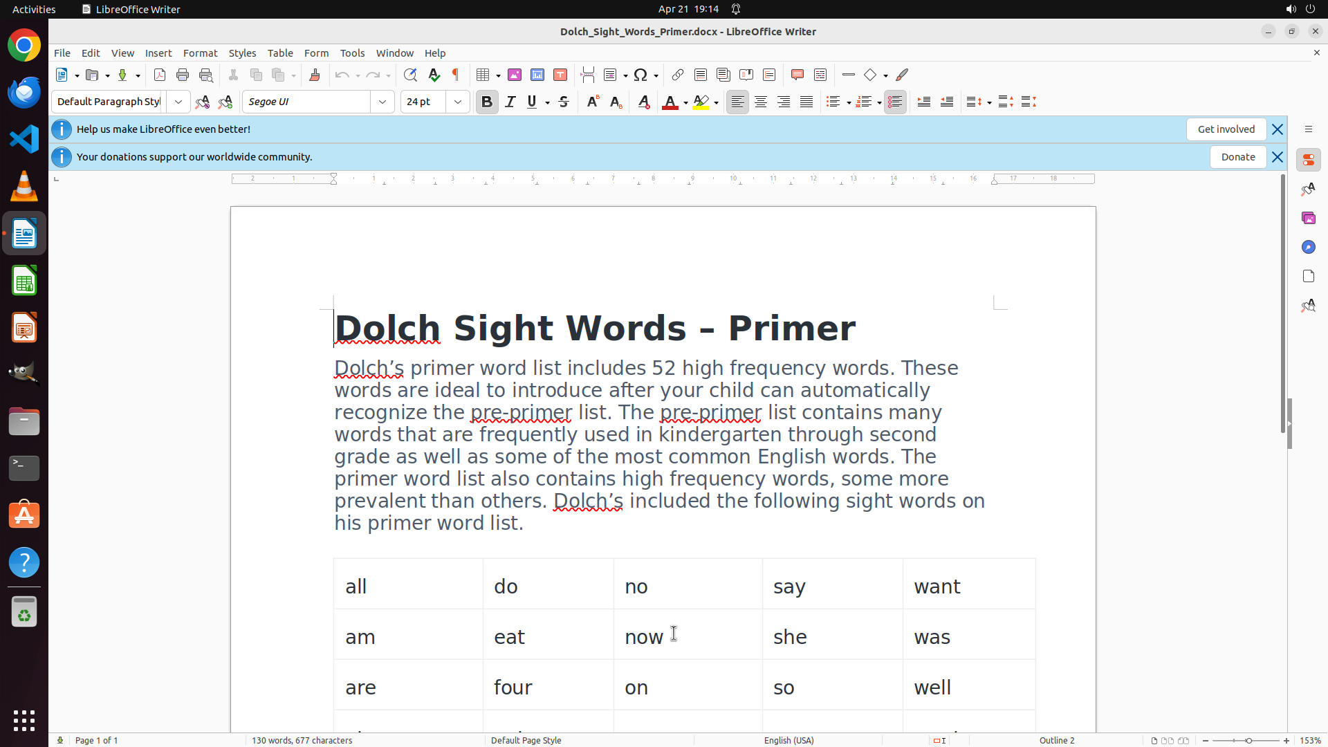The height and width of the screenshot is (747, 1328).
Task: Click the zoom slider in status bar
Action: [1248, 741]
